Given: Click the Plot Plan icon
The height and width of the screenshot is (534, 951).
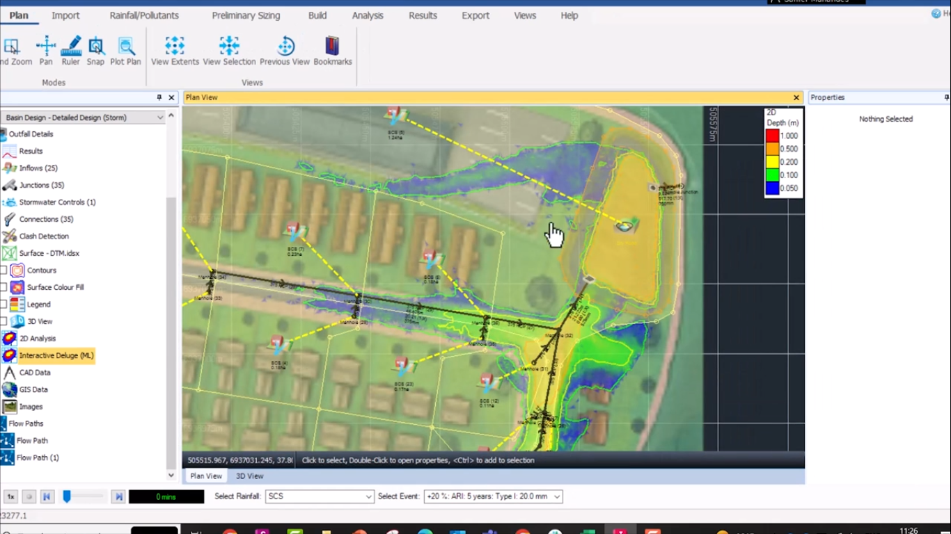Looking at the screenshot, I should (125, 51).
